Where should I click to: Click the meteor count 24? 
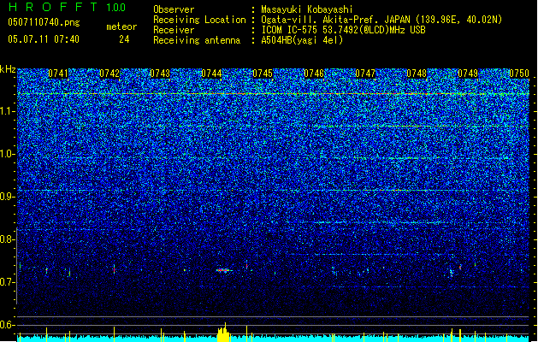(124, 39)
